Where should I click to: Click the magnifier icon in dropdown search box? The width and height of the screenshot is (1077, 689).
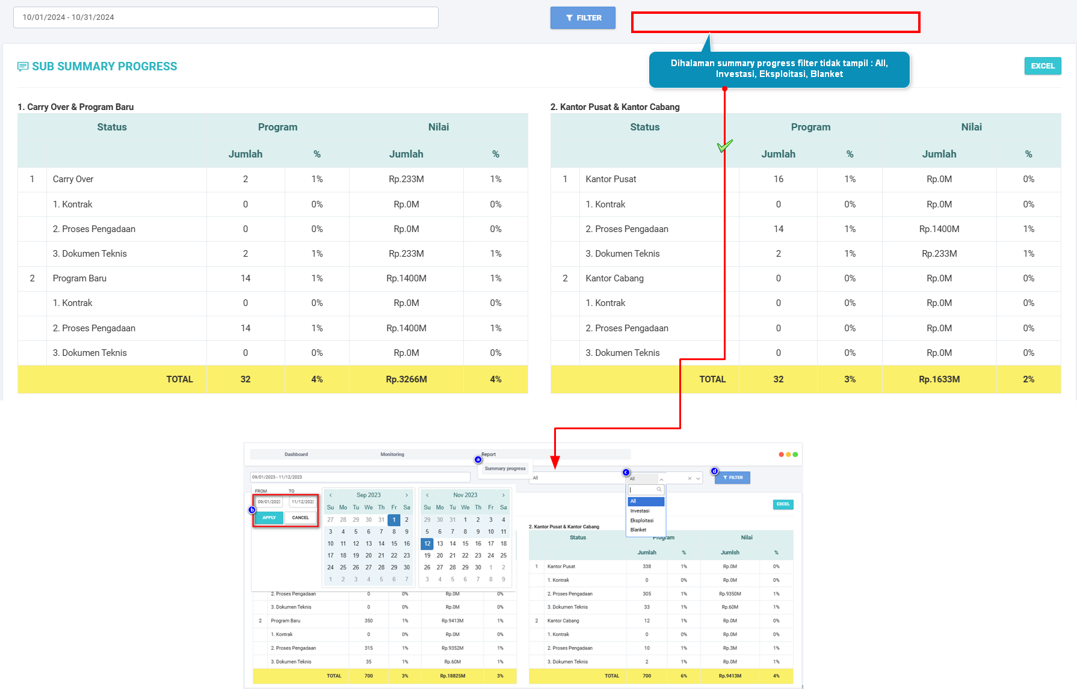coord(659,489)
